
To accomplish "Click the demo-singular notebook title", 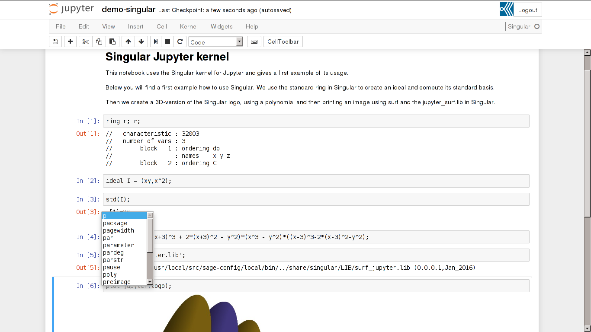I will point(128,10).
